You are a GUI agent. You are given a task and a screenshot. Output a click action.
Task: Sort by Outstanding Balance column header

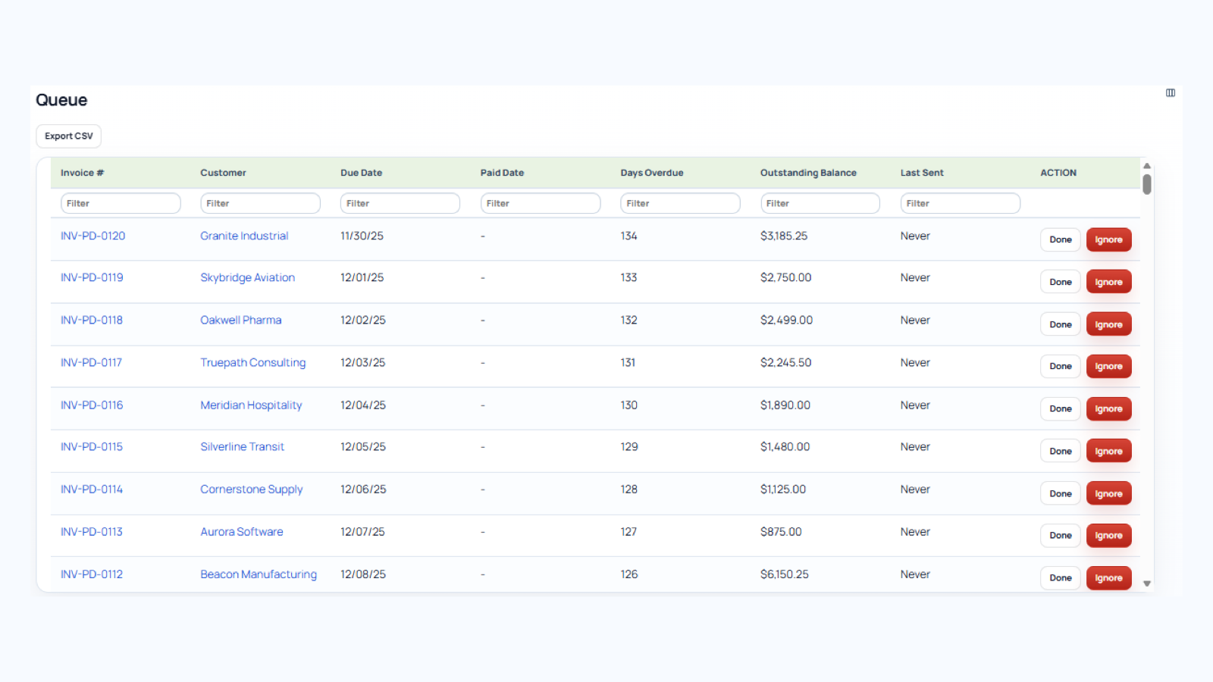[x=808, y=173]
